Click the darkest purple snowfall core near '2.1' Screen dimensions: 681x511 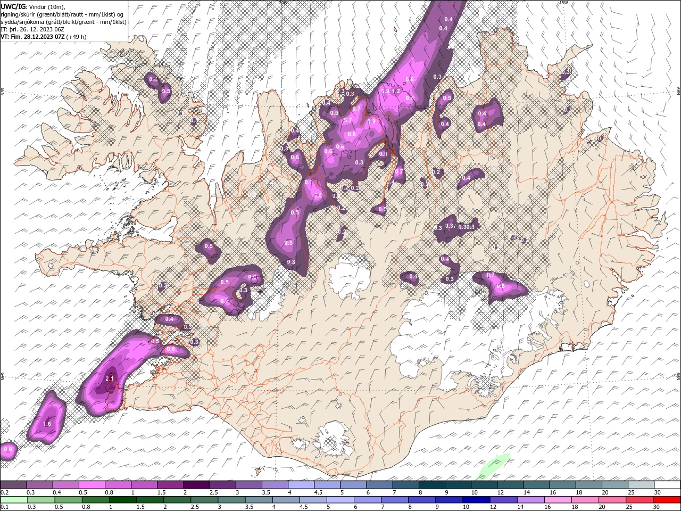click(x=110, y=379)
